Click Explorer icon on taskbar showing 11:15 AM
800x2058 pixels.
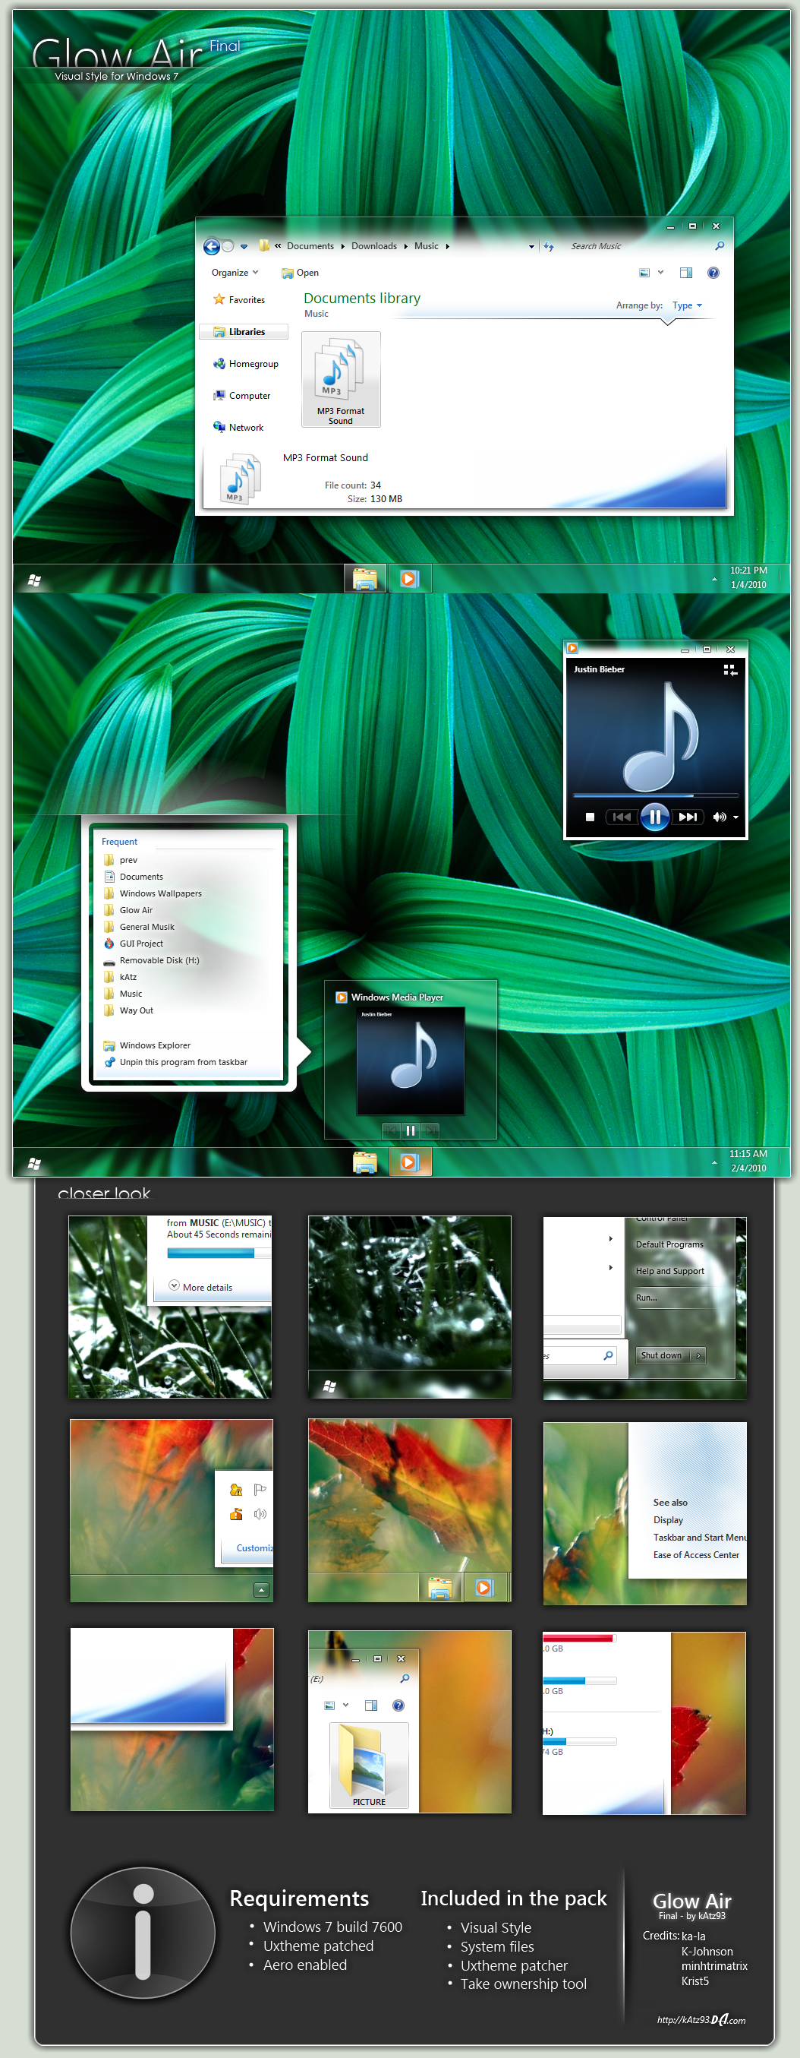(x=365, y=1163)
